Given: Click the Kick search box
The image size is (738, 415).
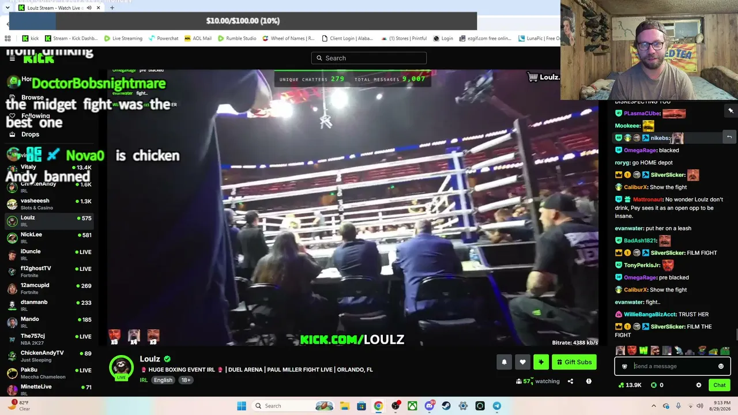Looking at the screenshot, I should click(x=369, y=58).
